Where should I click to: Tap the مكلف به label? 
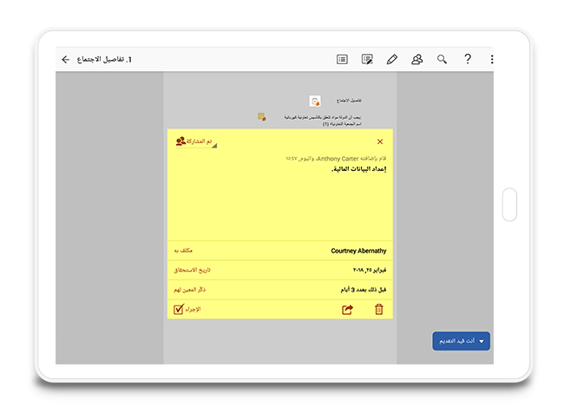[183, 251]
